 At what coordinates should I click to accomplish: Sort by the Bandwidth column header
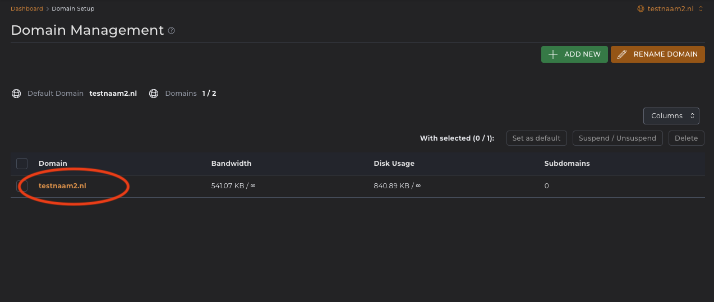click(231, 164)
